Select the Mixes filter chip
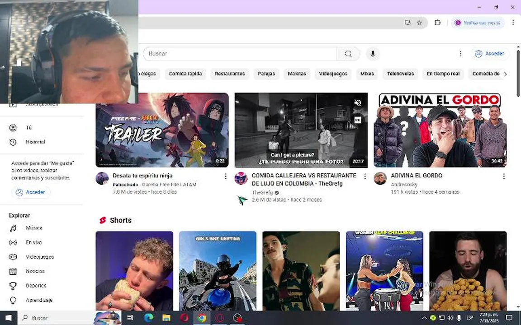The height and width of the screenshot is (325, 521). click(x=367, y=74)
